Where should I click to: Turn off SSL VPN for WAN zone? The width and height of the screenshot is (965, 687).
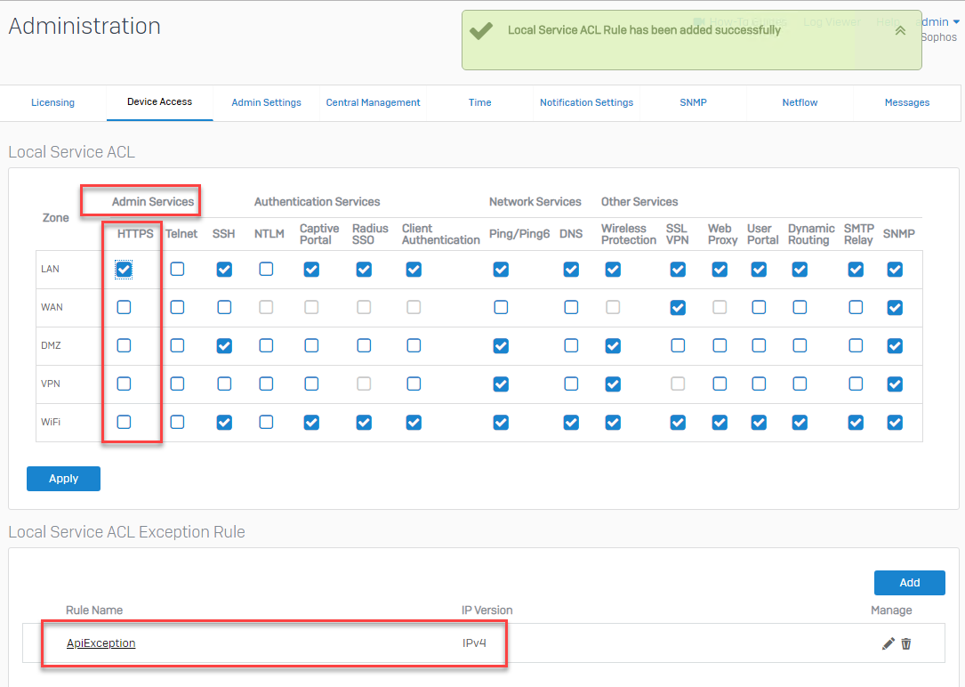tap(678, 307)
